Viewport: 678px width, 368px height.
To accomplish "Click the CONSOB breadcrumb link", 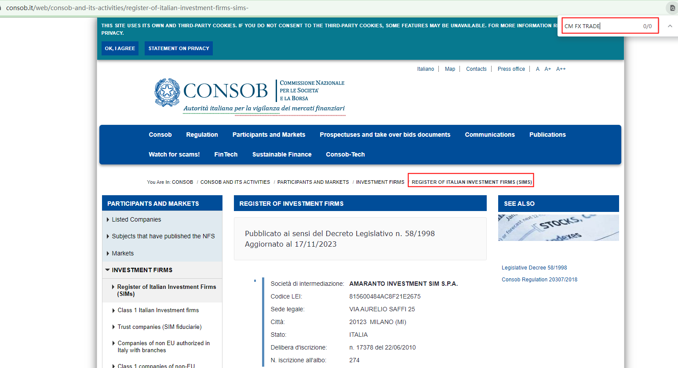I will click(182, 182).
